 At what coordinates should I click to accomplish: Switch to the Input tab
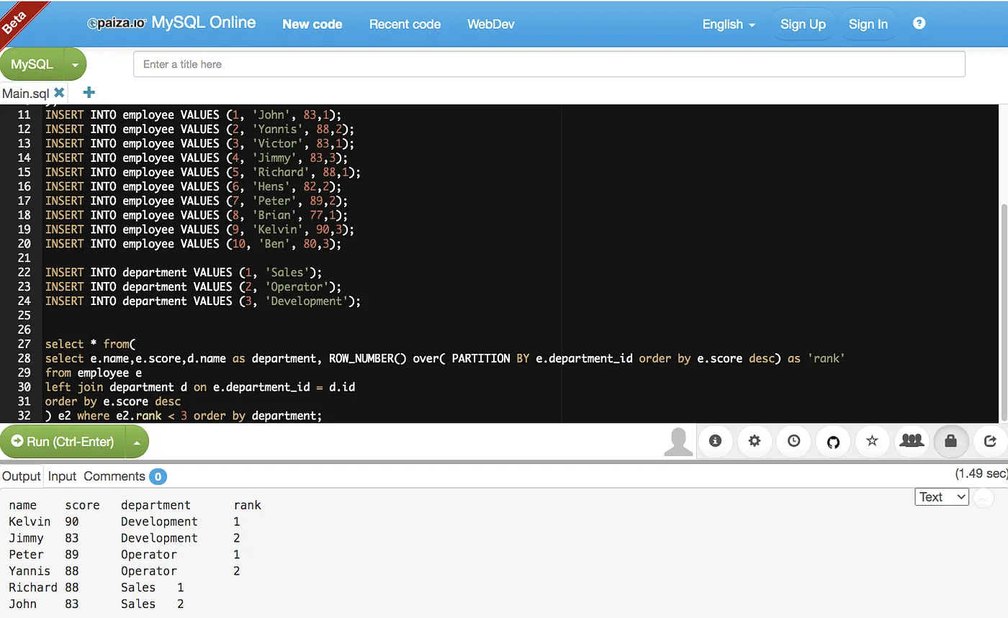(62, 476)
